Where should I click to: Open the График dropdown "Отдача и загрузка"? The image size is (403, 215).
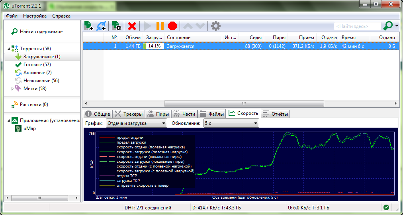coord(137,123)
